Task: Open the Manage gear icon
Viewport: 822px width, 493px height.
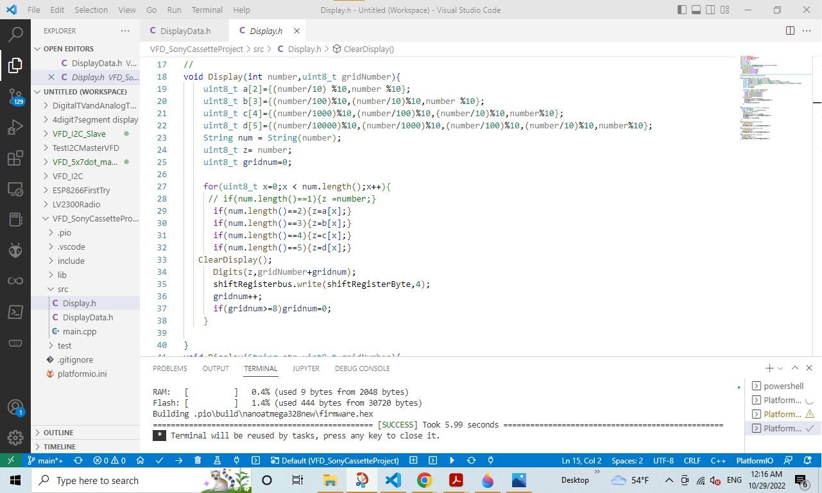Action: [15, 438]
